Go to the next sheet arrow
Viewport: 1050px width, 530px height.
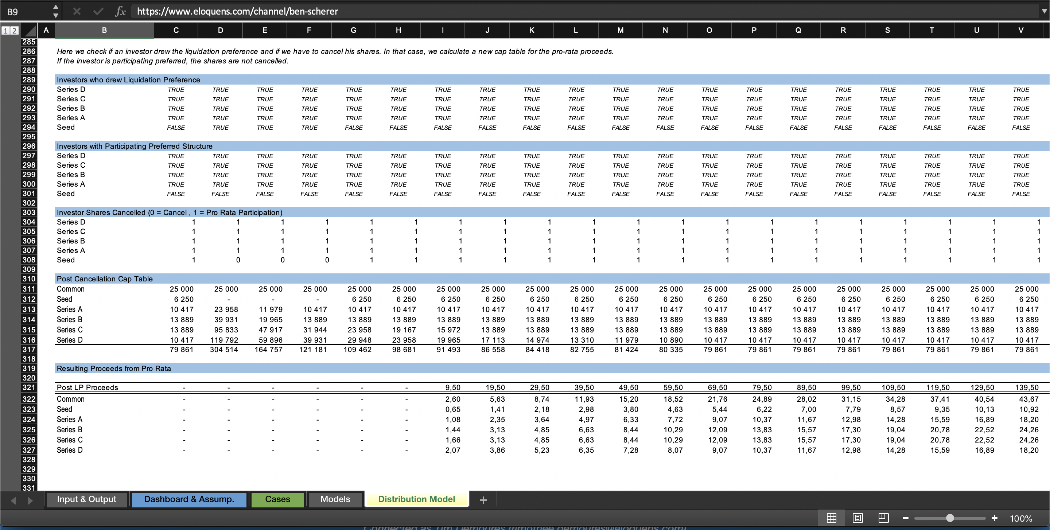click(30, 500)
